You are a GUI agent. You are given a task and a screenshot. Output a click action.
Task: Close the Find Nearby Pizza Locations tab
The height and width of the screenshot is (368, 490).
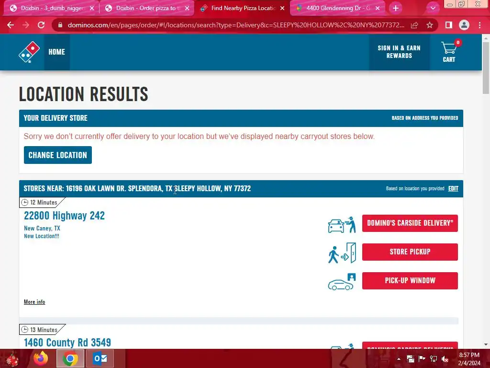point(282,8)
